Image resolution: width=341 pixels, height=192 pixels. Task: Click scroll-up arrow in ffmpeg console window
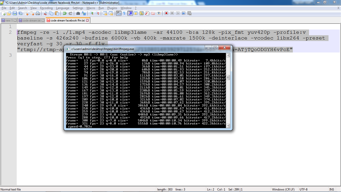click(x=228, y=55)
